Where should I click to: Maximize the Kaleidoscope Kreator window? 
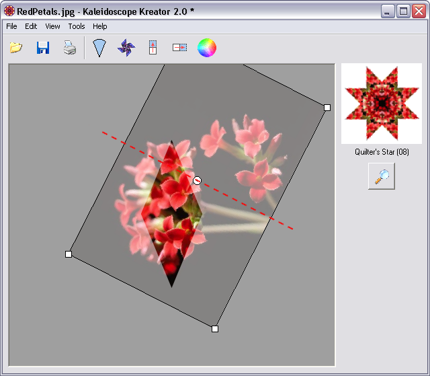click(x=403, y=11)
